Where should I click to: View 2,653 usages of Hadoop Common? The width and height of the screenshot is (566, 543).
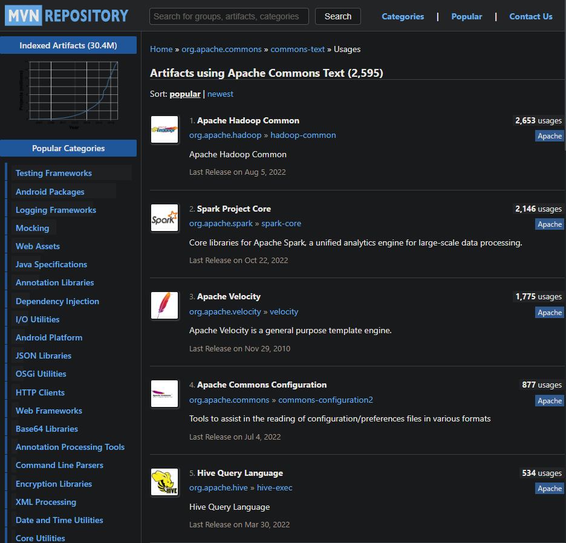coord(538,120)
